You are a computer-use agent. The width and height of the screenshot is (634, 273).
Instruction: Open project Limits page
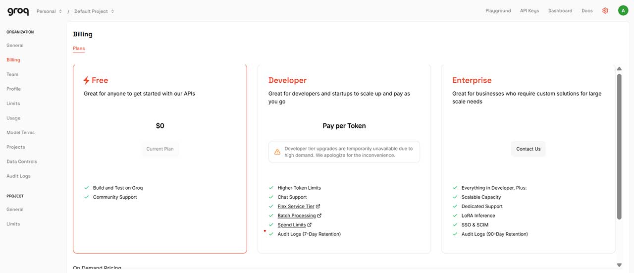coord(13,224)
